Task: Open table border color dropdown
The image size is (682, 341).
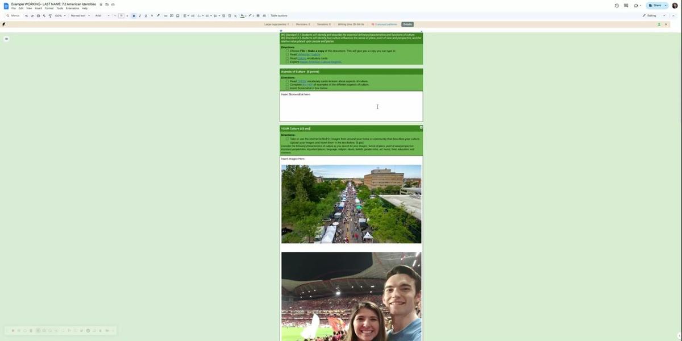Action: 251,15
